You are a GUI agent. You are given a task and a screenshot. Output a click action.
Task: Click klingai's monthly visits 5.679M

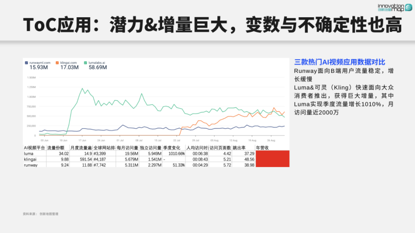pyautogui.click(x=131, y=160)
